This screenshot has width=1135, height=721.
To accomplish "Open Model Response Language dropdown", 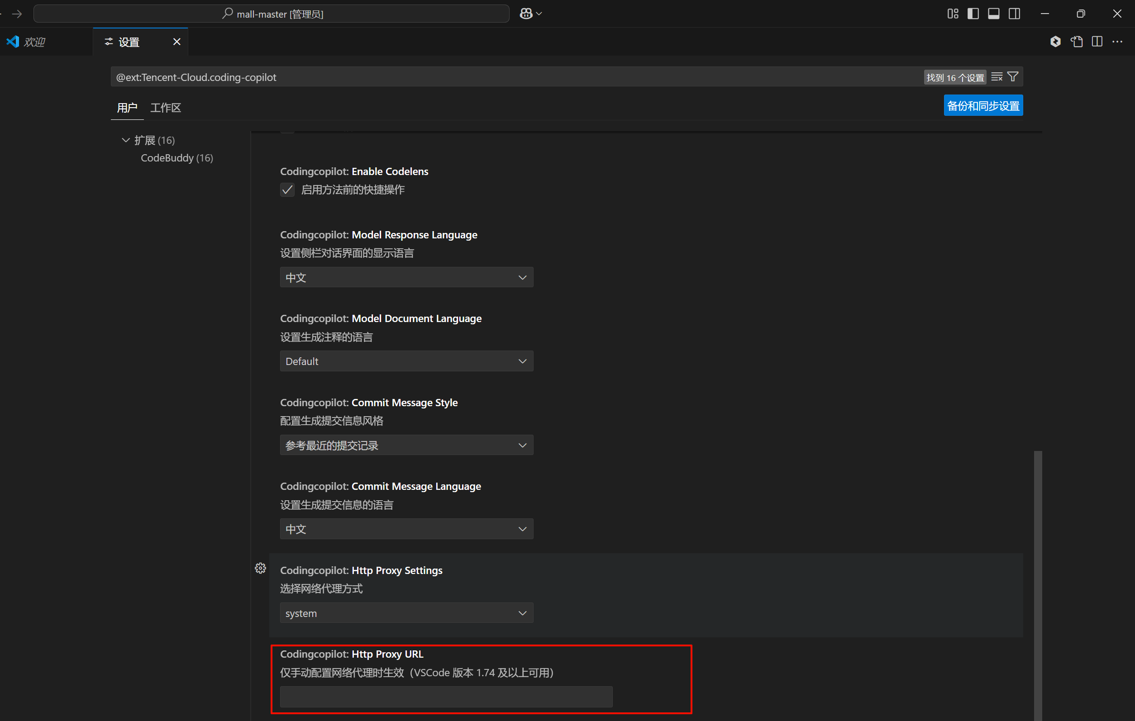I will [x=406, y=278].
